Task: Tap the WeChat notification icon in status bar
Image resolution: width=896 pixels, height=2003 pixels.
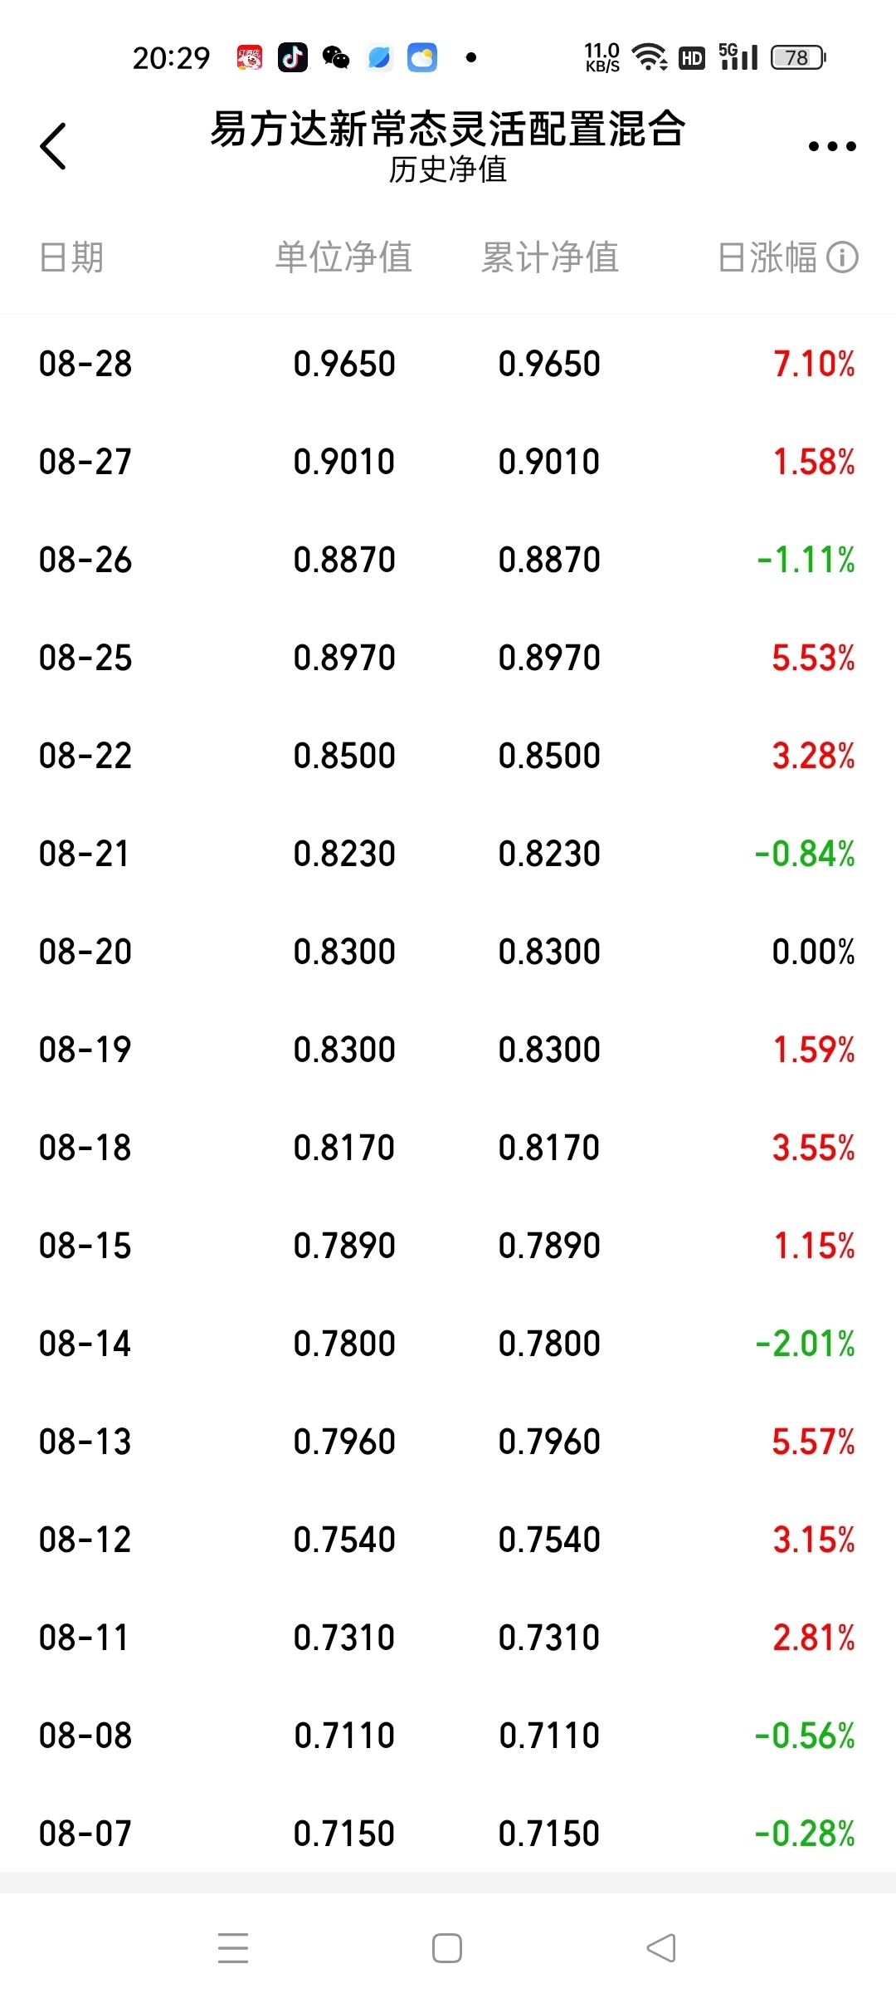Action: pyautogui.click(x=336, y=57)
